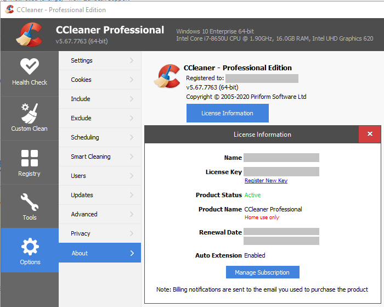Image resolution: width=384 pixels, height=307 pixels.
Task: Close the License Information dialog
Action: (370, 134)
